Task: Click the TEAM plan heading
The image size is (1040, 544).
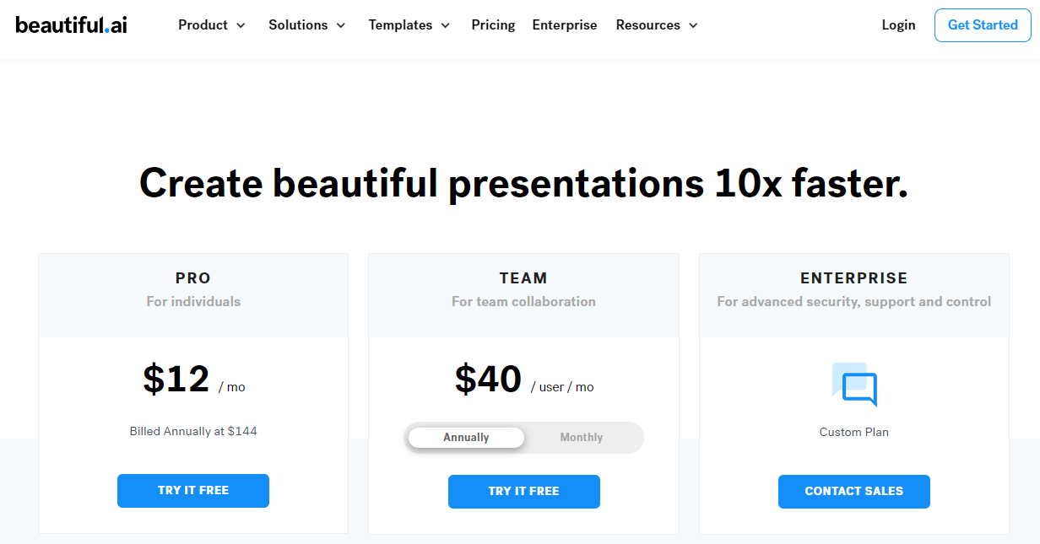Action: (523, 278)
